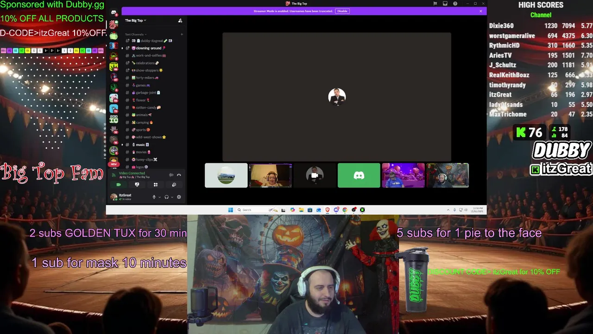The width and height of the screenshot is (593, 334).
Task: Click the focused participant in main video area
Action: point(337,96)
